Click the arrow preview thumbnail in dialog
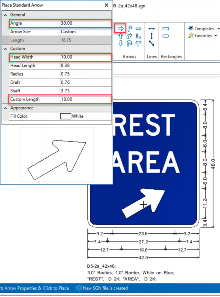 [x=57, y=154]
